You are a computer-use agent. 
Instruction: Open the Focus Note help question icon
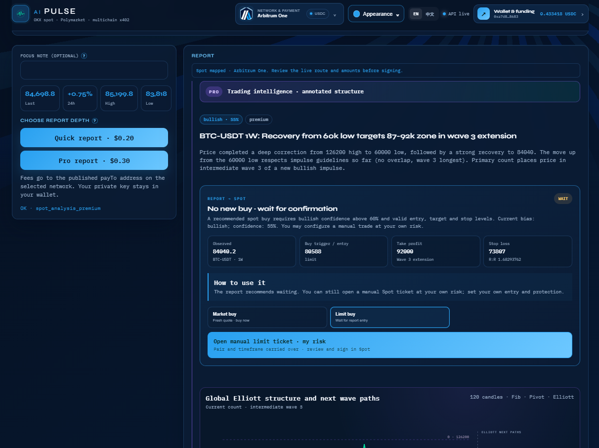click(84, 56)
